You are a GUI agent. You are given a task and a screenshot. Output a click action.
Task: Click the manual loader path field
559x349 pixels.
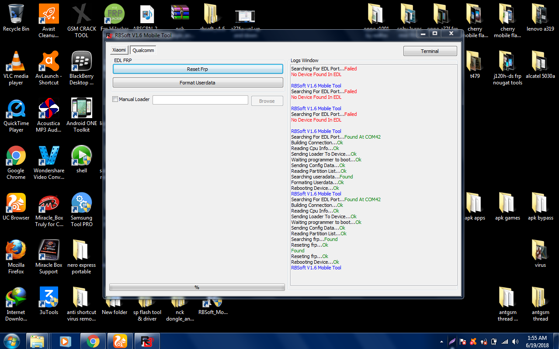click(200, 100)
